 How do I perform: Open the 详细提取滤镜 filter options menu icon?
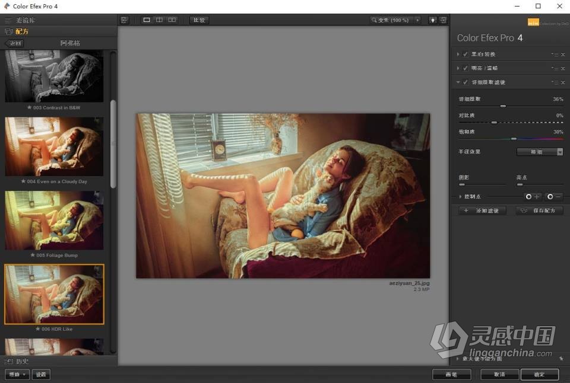tap(555, 82)
